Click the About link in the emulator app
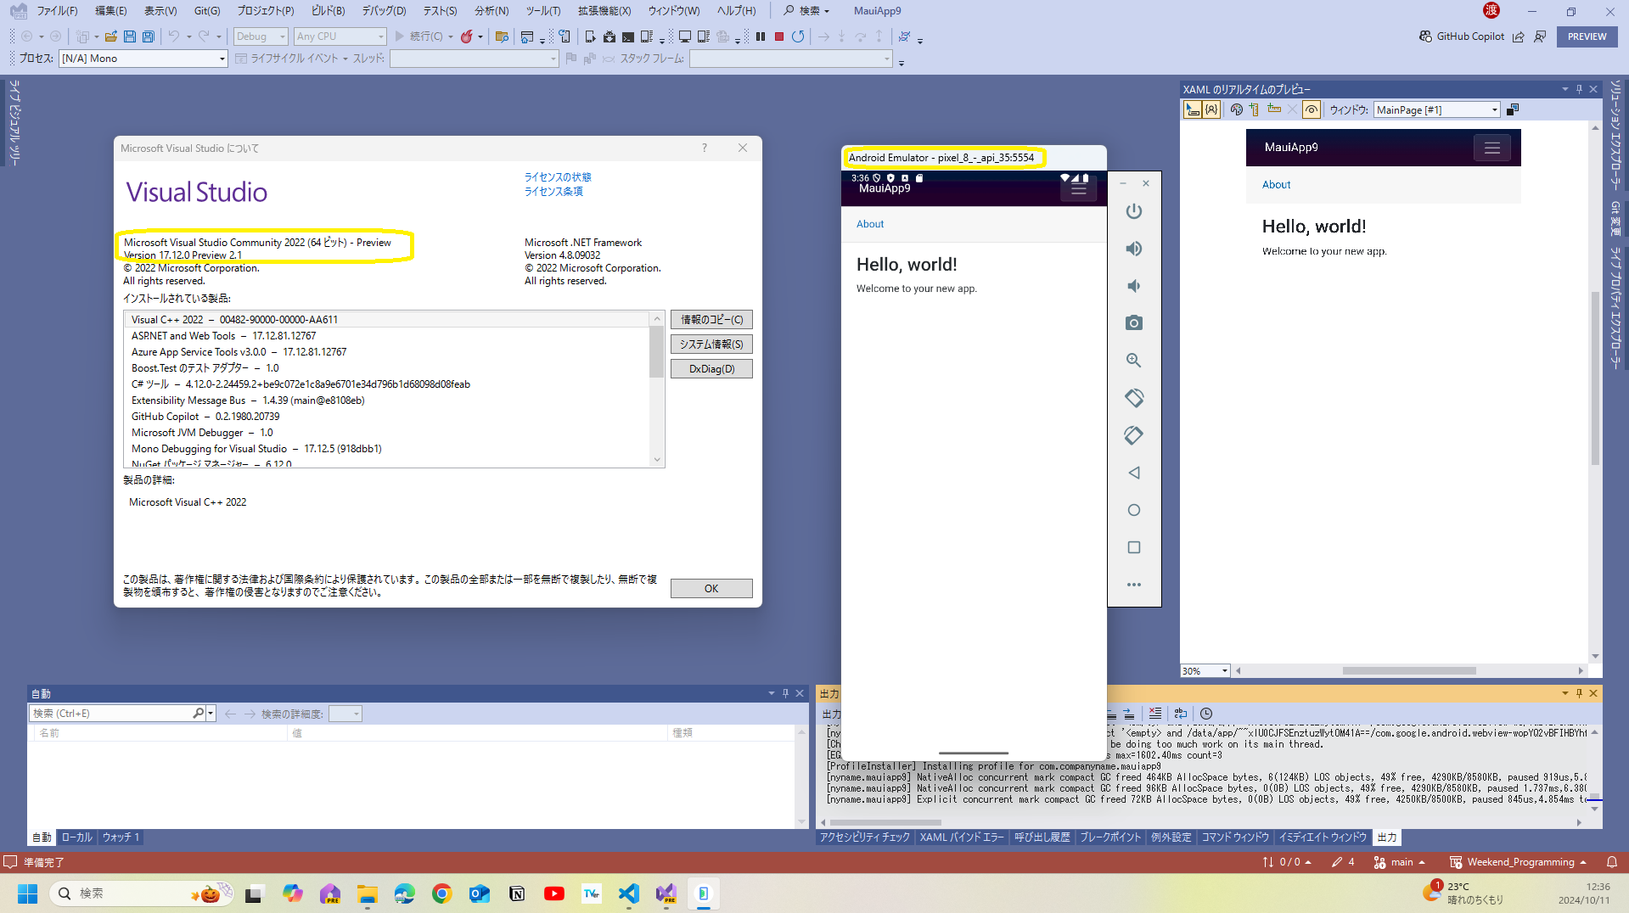 click(x=870, y=224)
